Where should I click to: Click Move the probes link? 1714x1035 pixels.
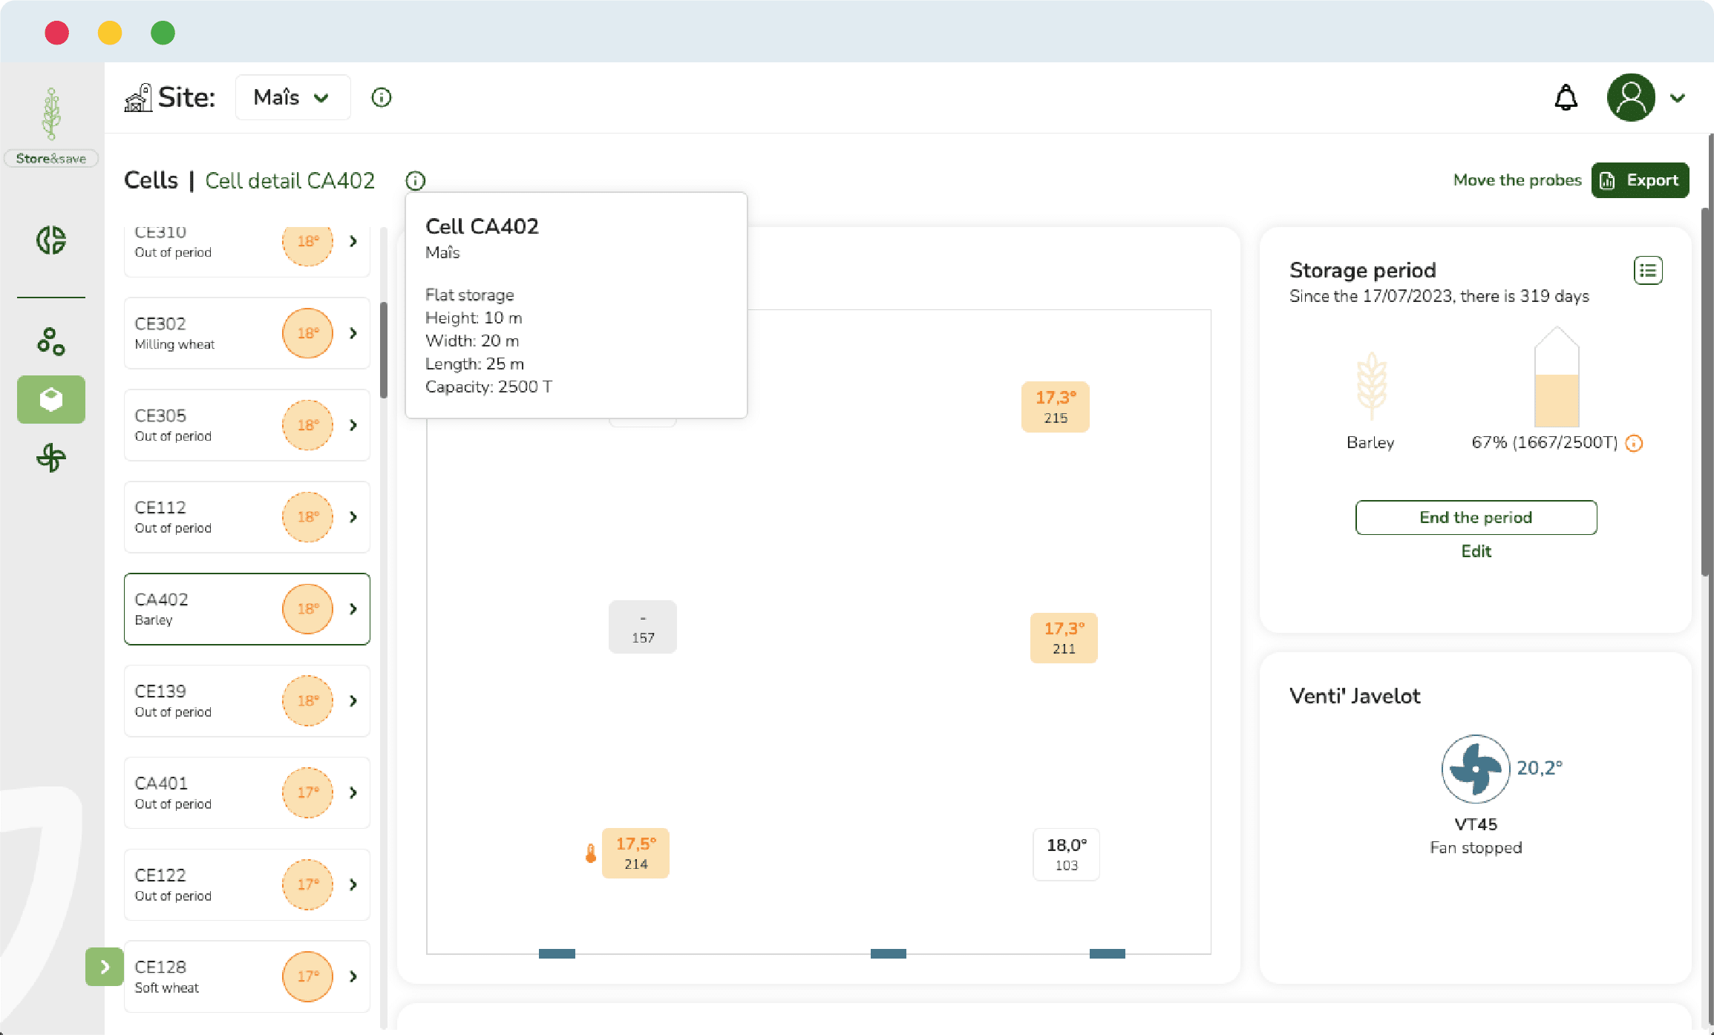1517,180
